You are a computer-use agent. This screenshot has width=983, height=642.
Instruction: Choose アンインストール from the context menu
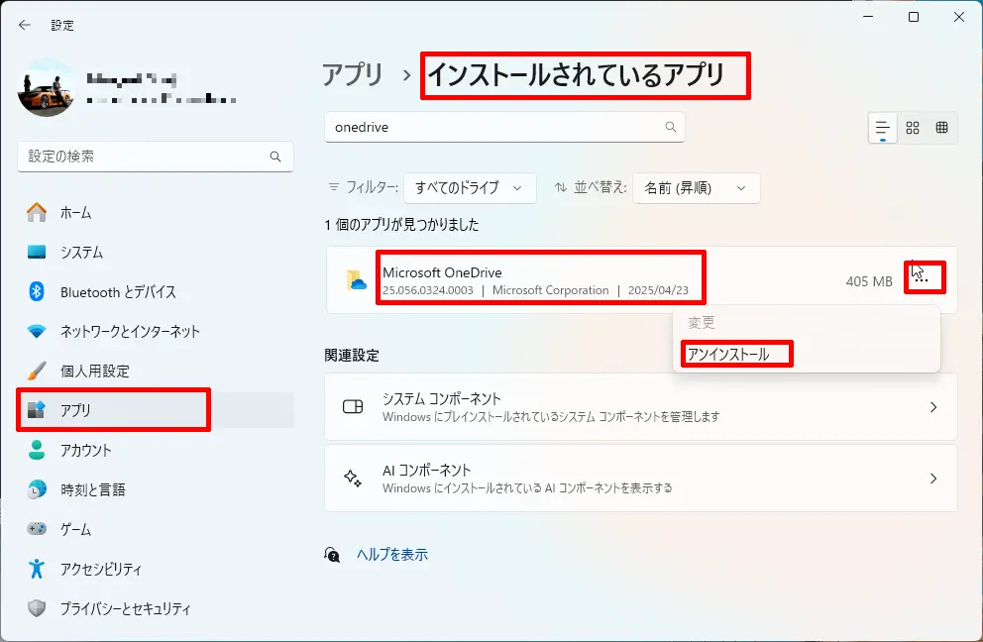pos(807,355)
